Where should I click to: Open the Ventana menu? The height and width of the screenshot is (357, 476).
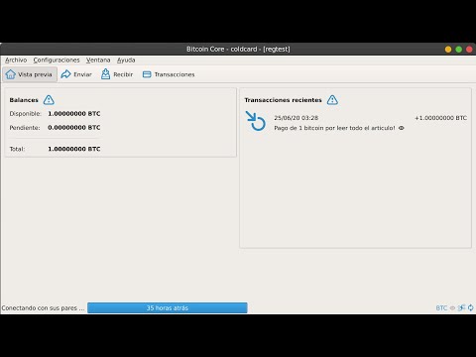[x=98, y=60]
